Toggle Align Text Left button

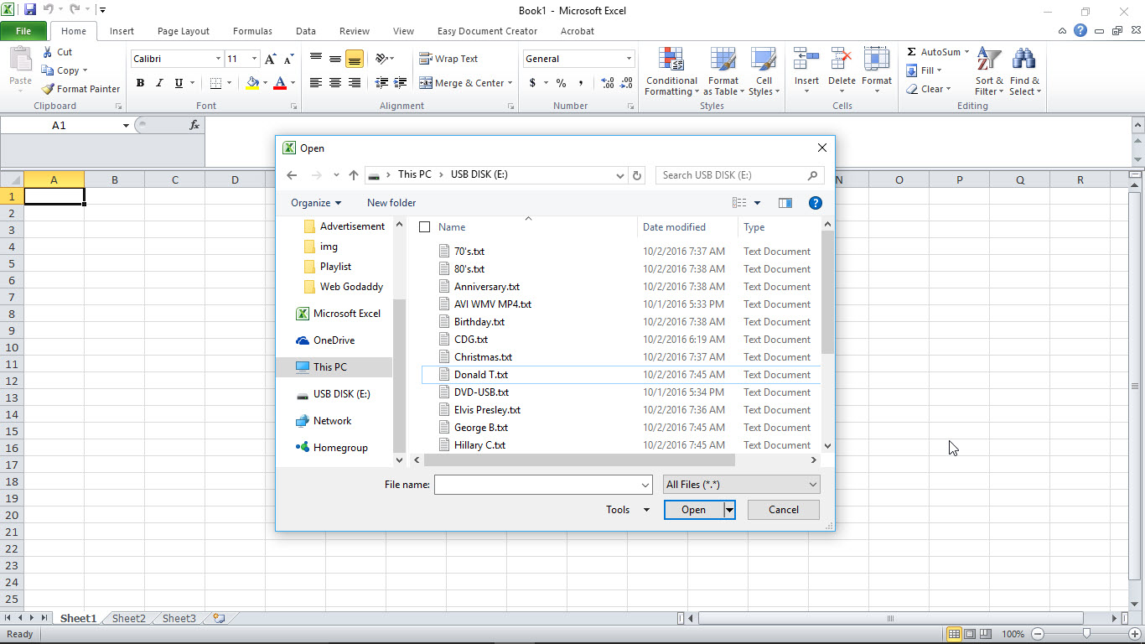(x=316, y=83)
